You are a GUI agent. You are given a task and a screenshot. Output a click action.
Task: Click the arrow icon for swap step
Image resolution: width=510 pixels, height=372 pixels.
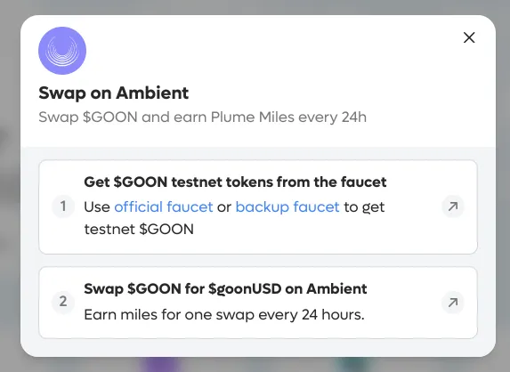tap(453, 303)
